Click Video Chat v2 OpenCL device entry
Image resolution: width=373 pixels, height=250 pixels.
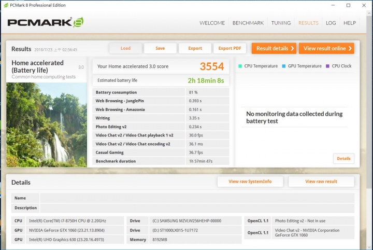pyautogui.click(x=307, y=232)
